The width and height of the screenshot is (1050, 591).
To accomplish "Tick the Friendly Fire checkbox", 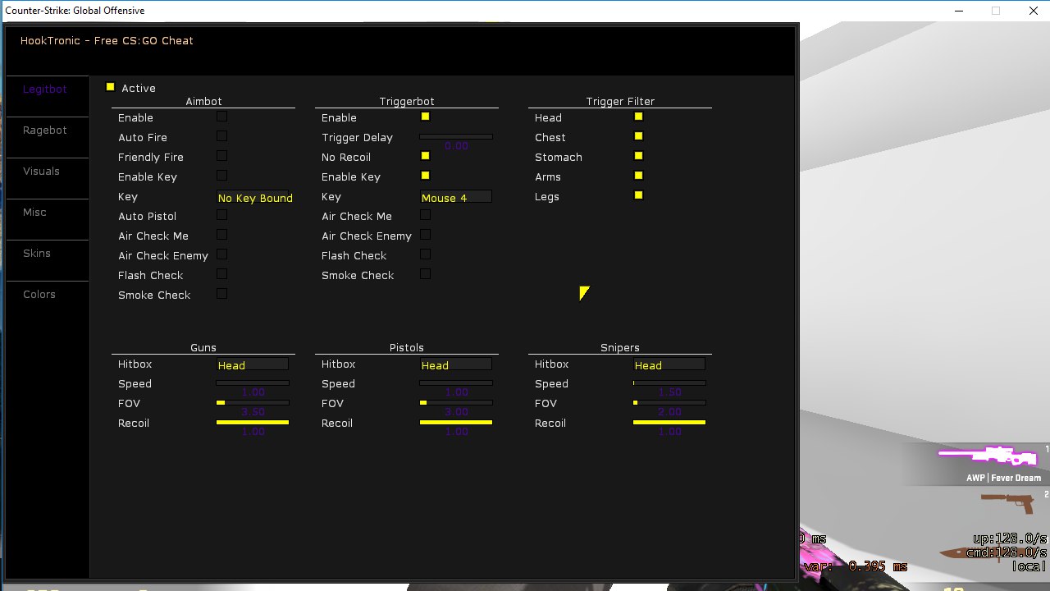I will pyautogui.click(x=221, y=156).
